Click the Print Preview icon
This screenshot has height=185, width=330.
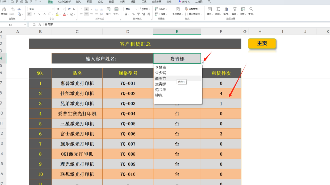click(x=26, y=2)
